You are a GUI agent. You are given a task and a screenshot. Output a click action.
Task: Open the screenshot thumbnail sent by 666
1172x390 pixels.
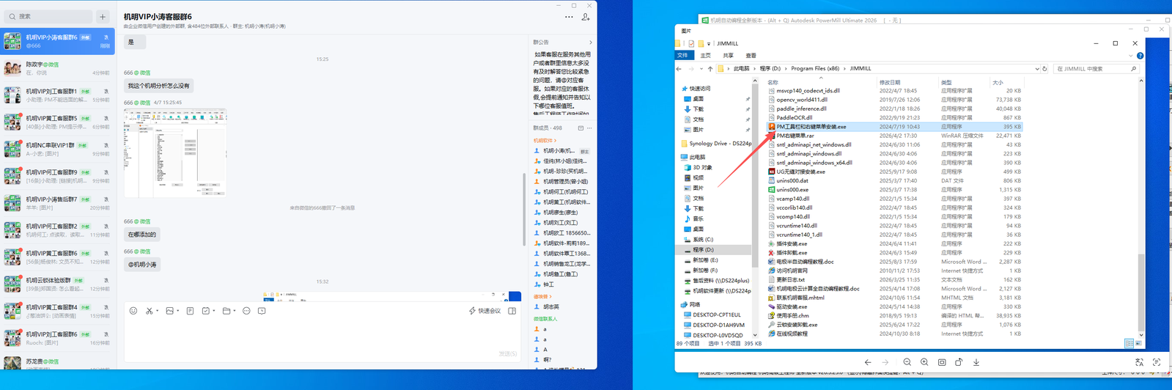tap(175, 153)
